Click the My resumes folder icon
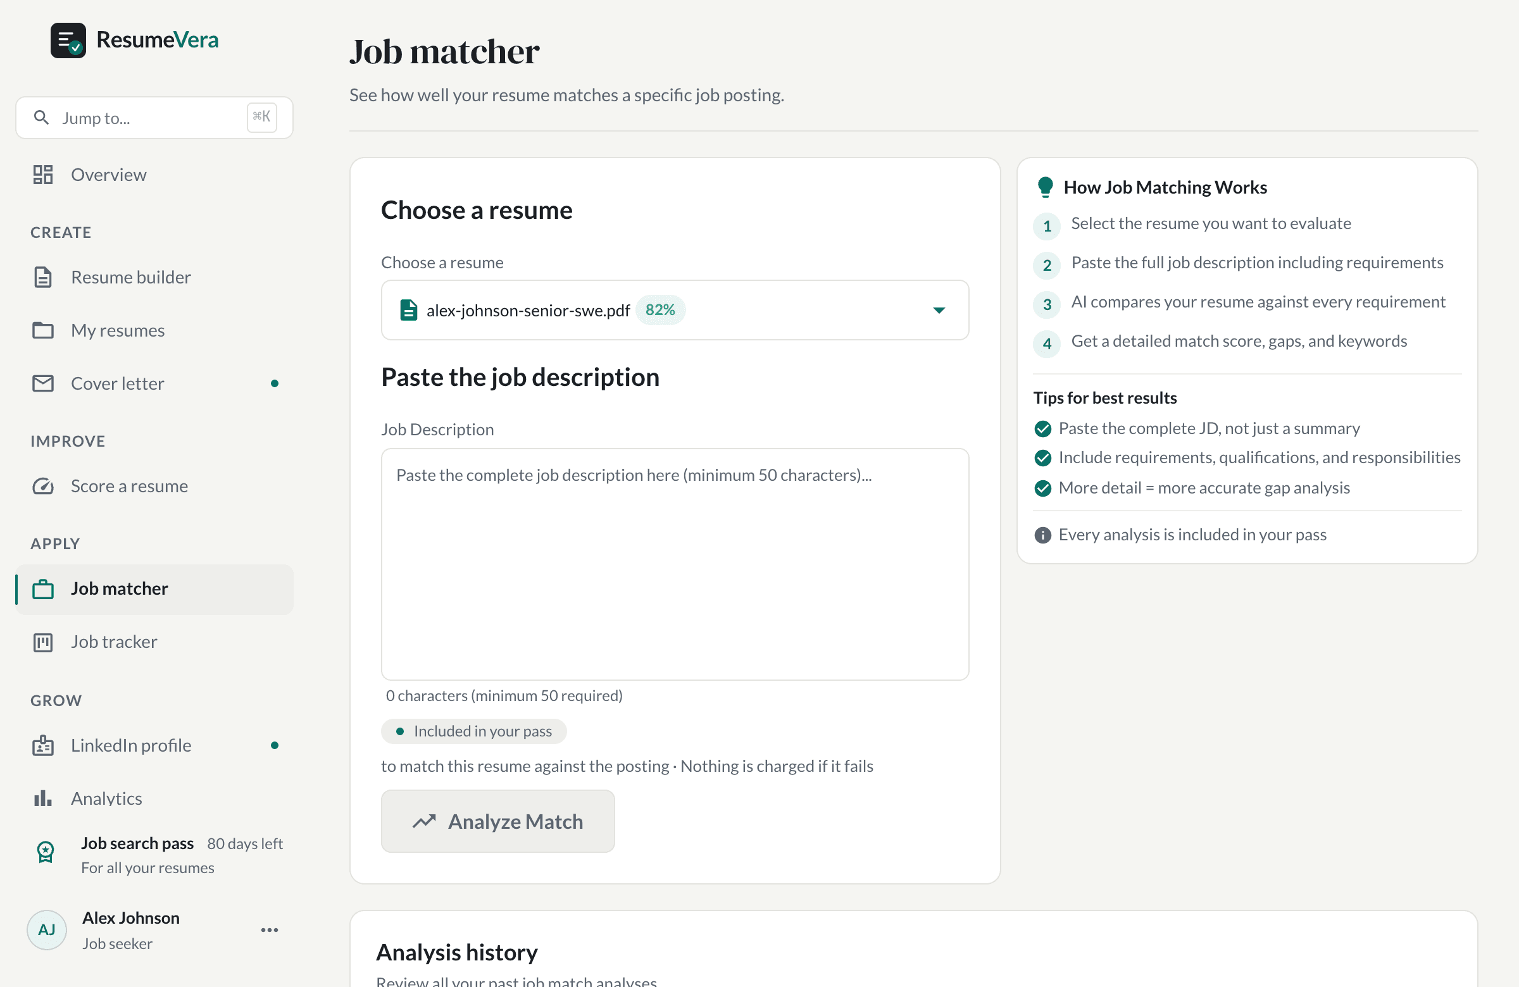 coord(43,330)
